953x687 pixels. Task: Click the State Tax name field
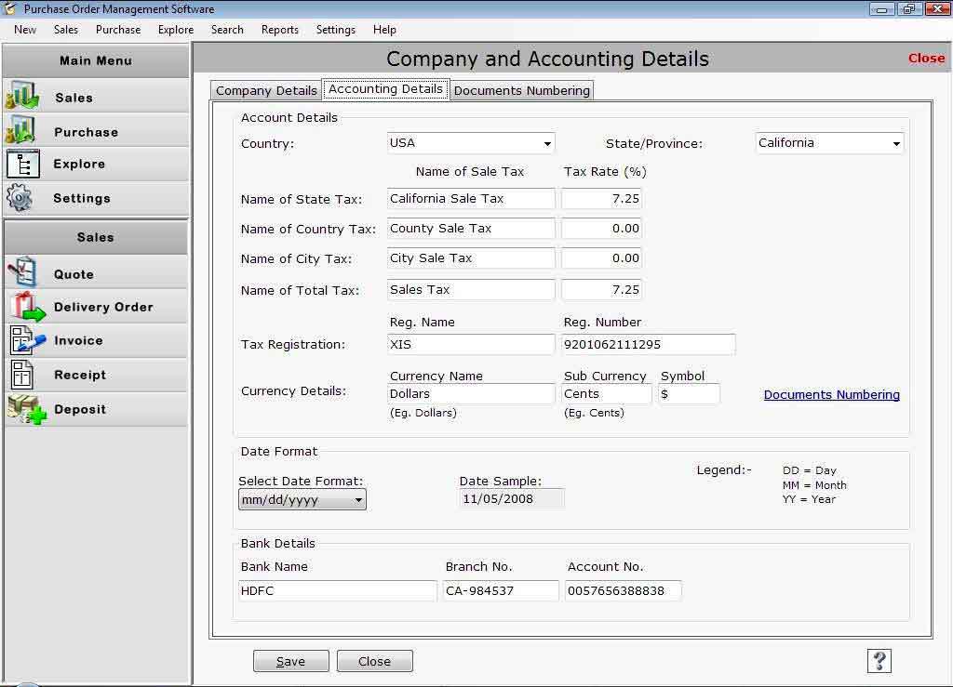coord(470,198)
